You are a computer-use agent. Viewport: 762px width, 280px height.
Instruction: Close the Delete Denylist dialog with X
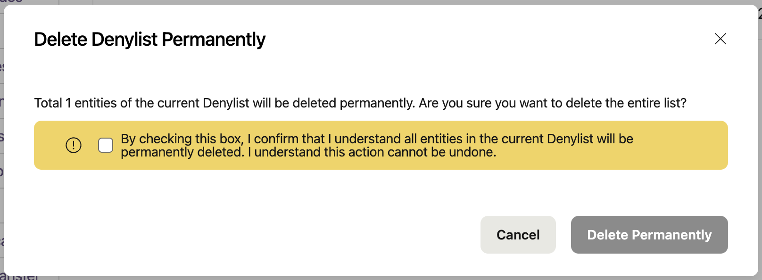click(x=720, y=39)
